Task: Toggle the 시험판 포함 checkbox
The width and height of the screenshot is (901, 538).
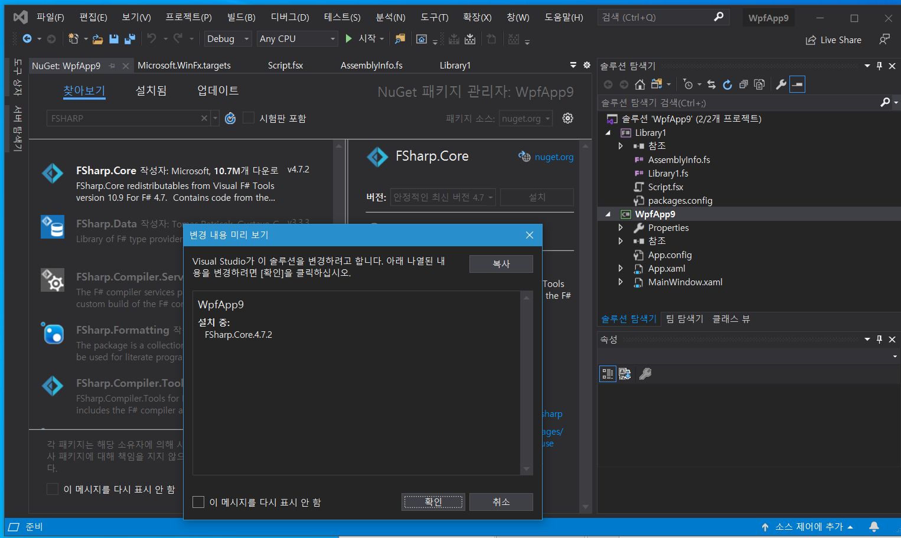Action: pos(249,118)
